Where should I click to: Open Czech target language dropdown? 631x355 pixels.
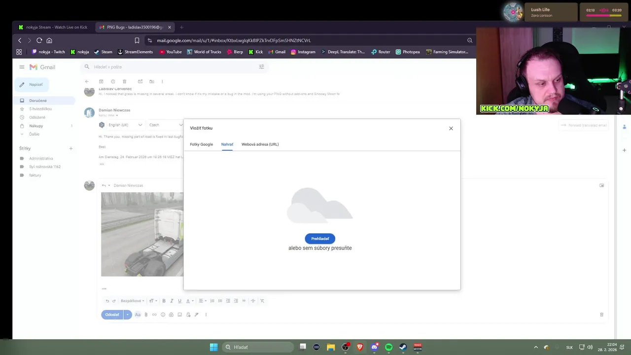(165, 125)
